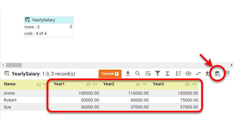Select the 110000.00 cell

click(124, 93)
